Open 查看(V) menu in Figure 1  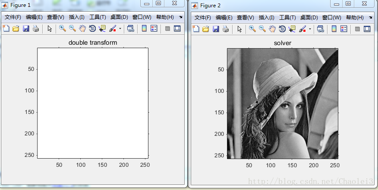pyautogui.click(x=56, y=17)
